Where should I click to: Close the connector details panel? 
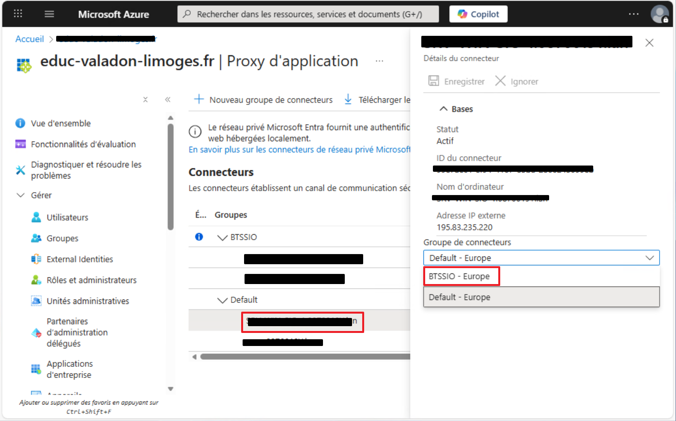click(649, 43)
